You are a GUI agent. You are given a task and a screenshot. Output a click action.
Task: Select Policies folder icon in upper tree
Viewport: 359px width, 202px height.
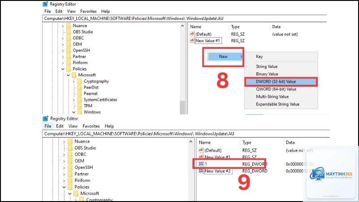69,69
